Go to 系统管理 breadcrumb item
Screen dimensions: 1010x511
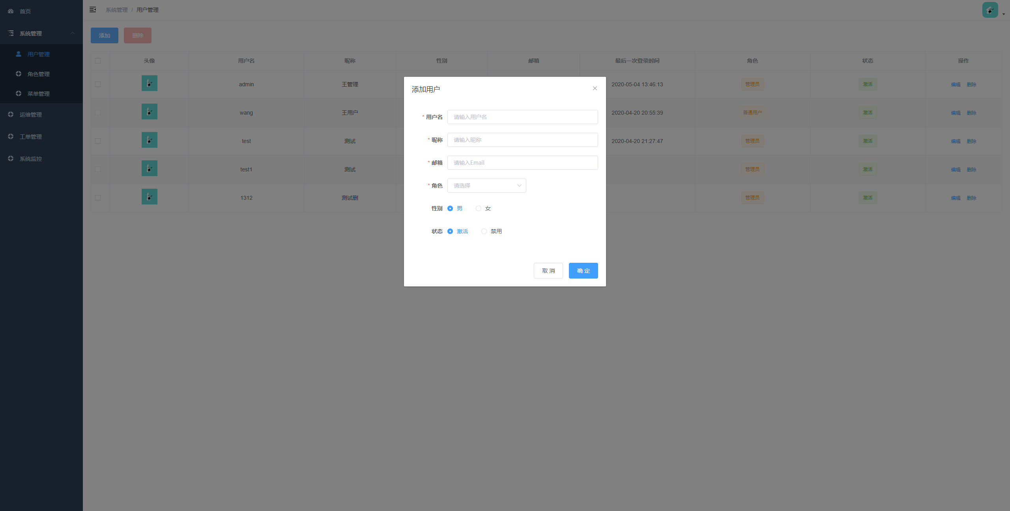tap(116, 10)
